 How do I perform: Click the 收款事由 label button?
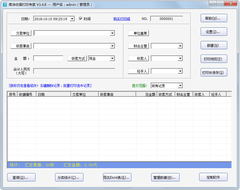tap(21, 46)
